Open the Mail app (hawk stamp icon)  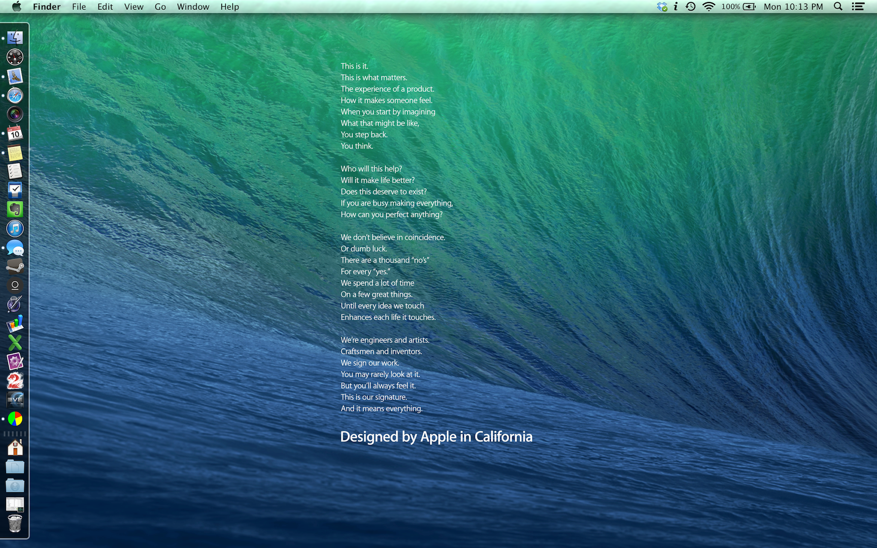[x=15, y=76]
